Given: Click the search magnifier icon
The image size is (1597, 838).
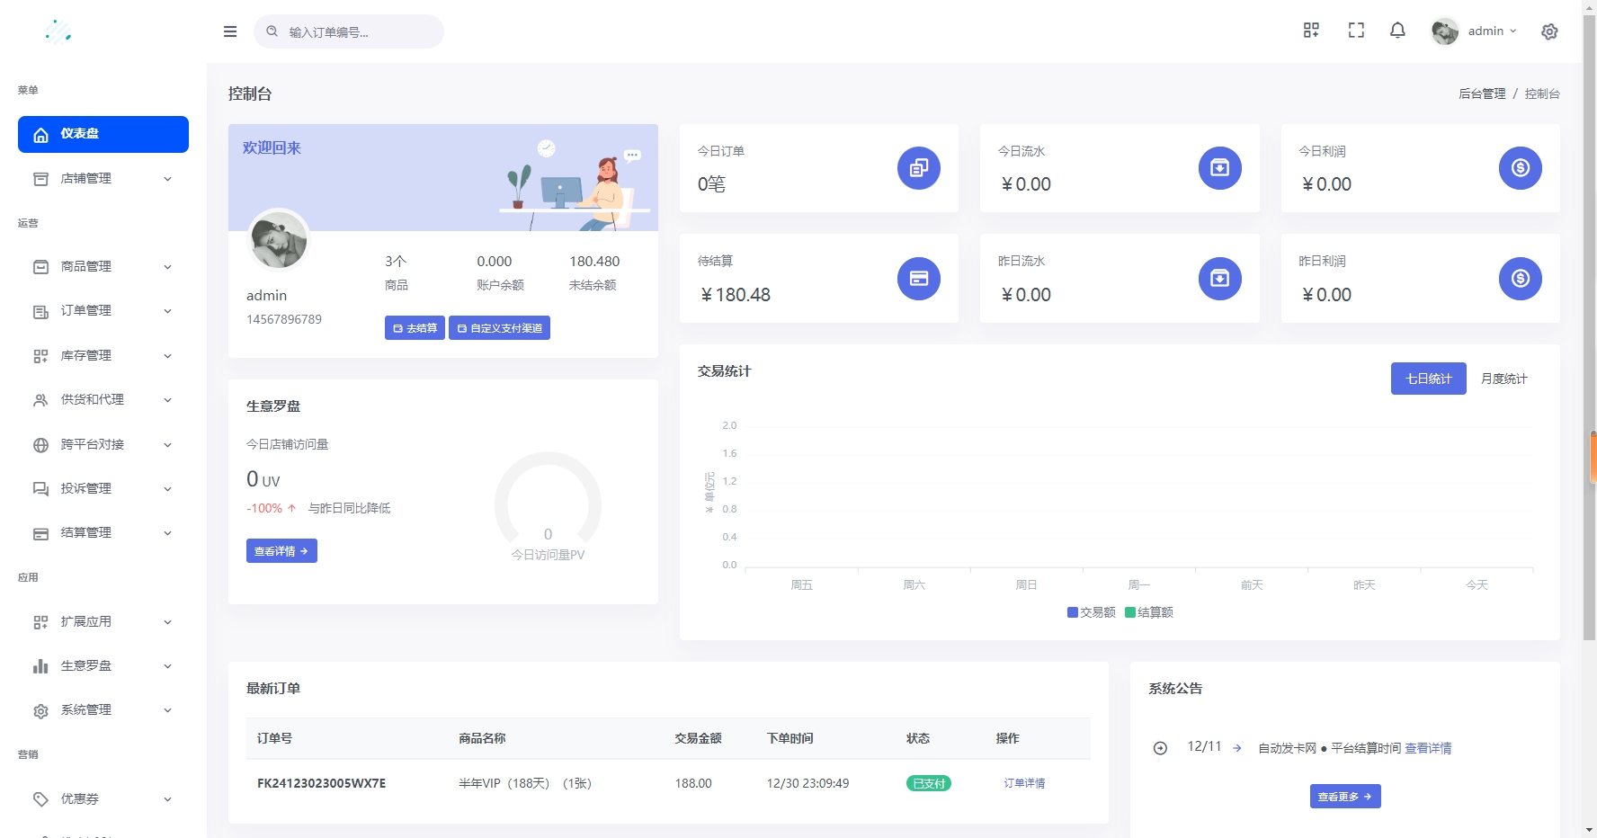Looking at the screenshot, I should 272,31.
